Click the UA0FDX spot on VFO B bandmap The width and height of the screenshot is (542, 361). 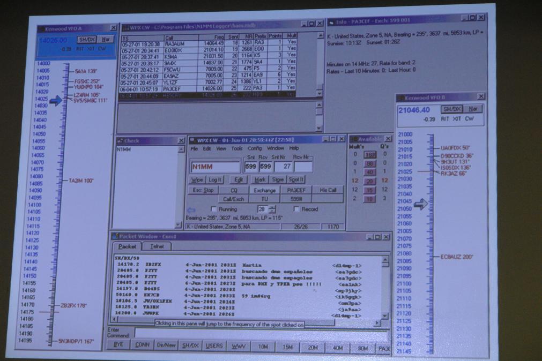(x=455, y=148)
